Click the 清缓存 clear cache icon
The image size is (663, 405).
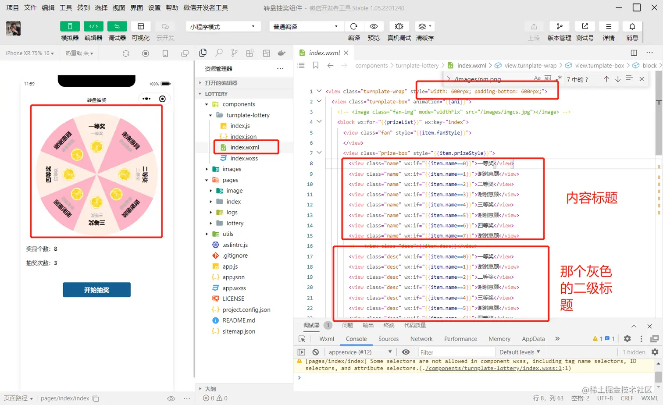coord(424,26)
